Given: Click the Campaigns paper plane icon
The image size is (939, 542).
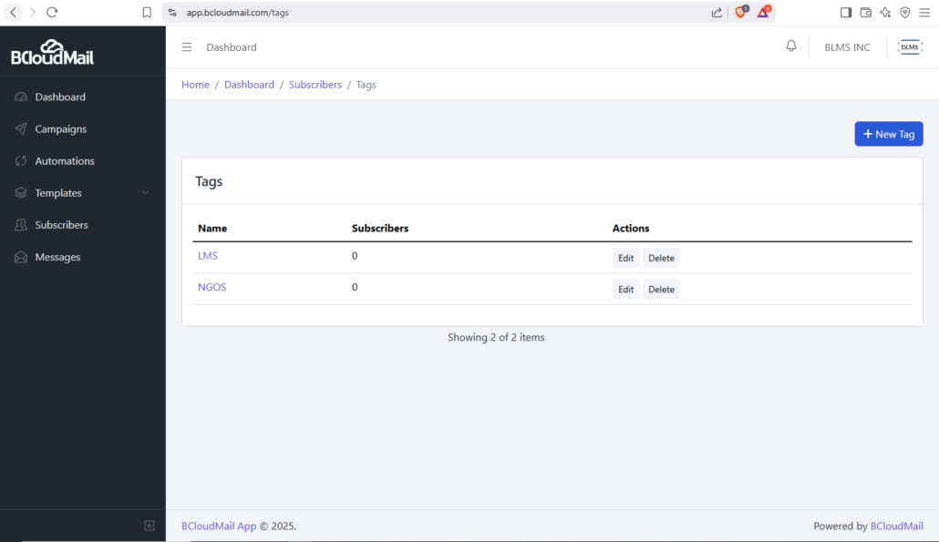Looking at the screenshot, I should 21,128.
